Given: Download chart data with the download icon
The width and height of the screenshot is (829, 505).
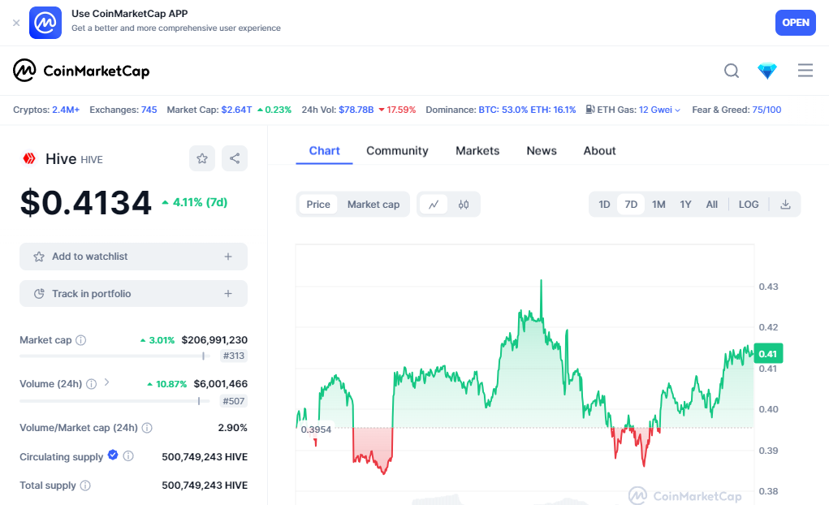Looking at the screenshot, I should (785, 205).
